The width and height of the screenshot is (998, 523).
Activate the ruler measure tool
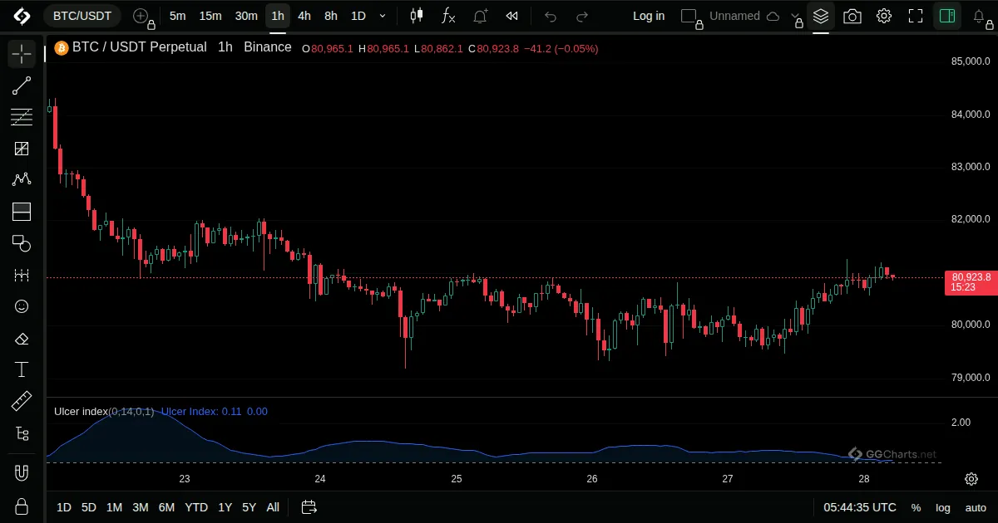point(22,402)
